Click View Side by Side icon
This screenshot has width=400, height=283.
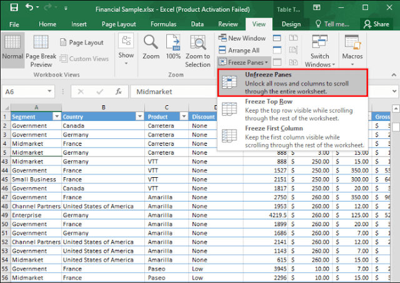(x=293, y=38)
